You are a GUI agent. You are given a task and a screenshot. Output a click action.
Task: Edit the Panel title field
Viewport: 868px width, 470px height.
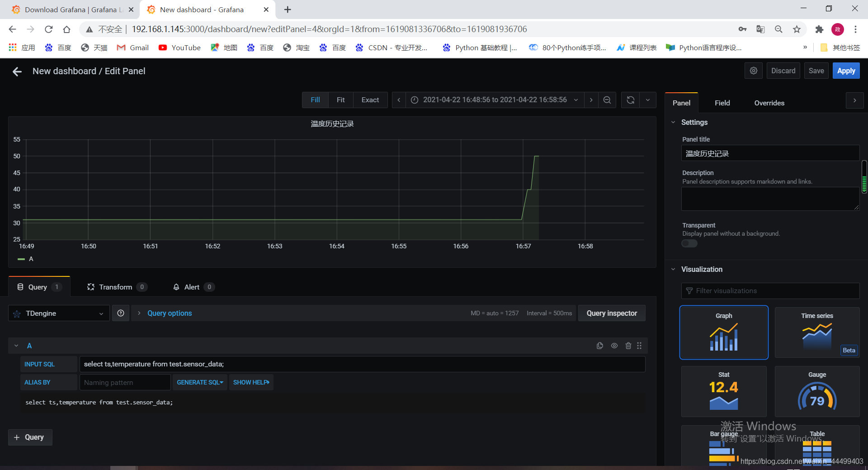(770, 153)
